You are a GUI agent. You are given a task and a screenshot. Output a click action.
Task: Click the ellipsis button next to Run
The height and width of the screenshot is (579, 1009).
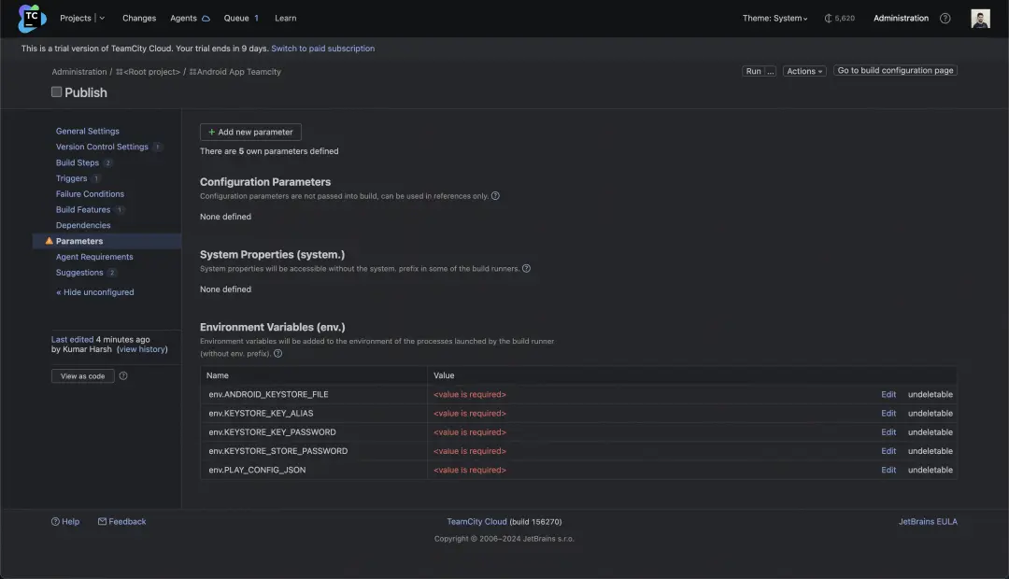pos(771,71)
